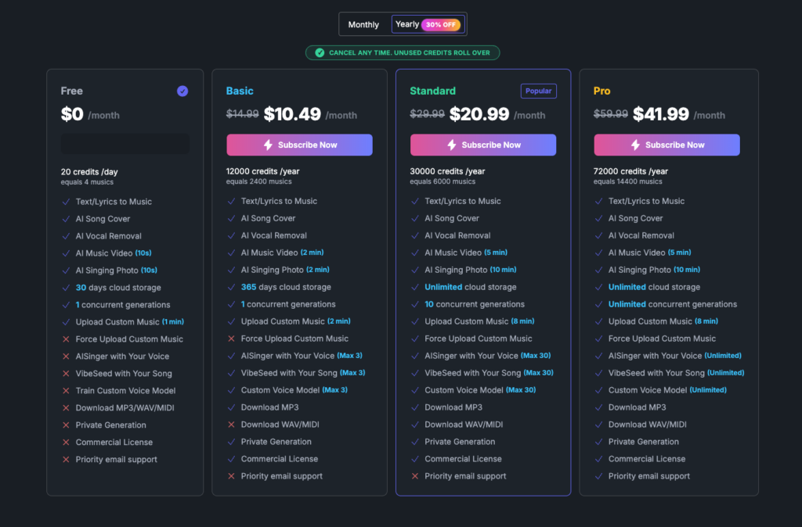This screenshot has height=527, width=802.
Task: Subscribe to the Pro plan
Action: point(667,145)
